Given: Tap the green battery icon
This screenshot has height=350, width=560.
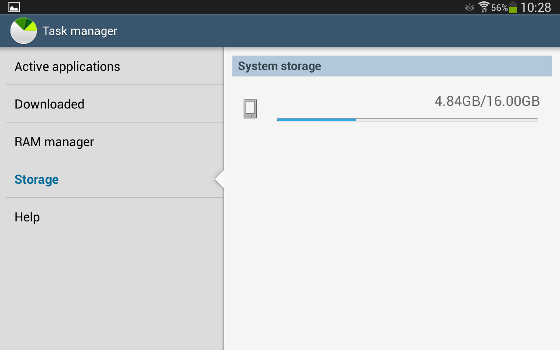Looking at the screenshot, I should point(513,7).
